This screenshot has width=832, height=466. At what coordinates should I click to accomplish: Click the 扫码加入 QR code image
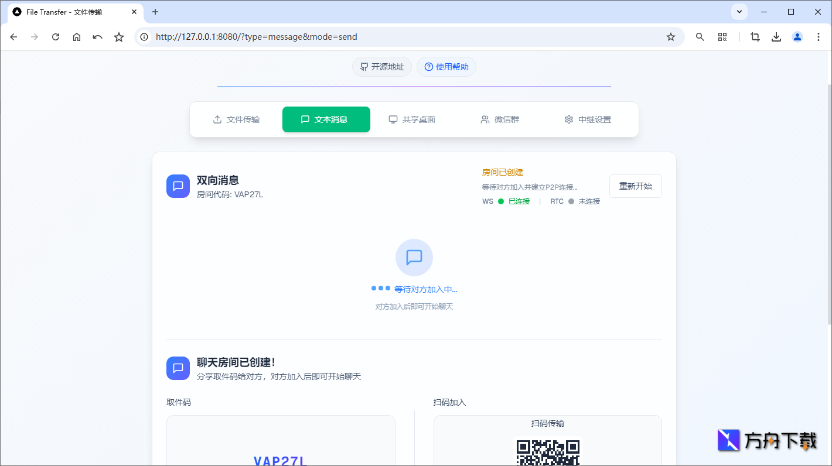coord(547,454)
